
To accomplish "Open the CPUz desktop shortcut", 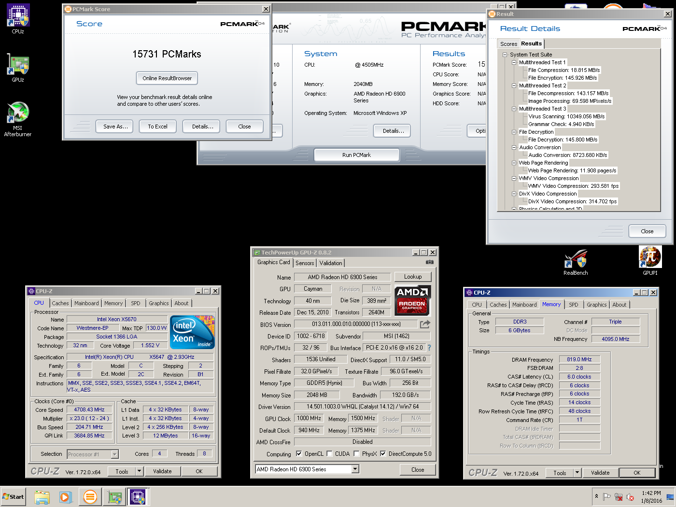I will [x=18, y=18].
